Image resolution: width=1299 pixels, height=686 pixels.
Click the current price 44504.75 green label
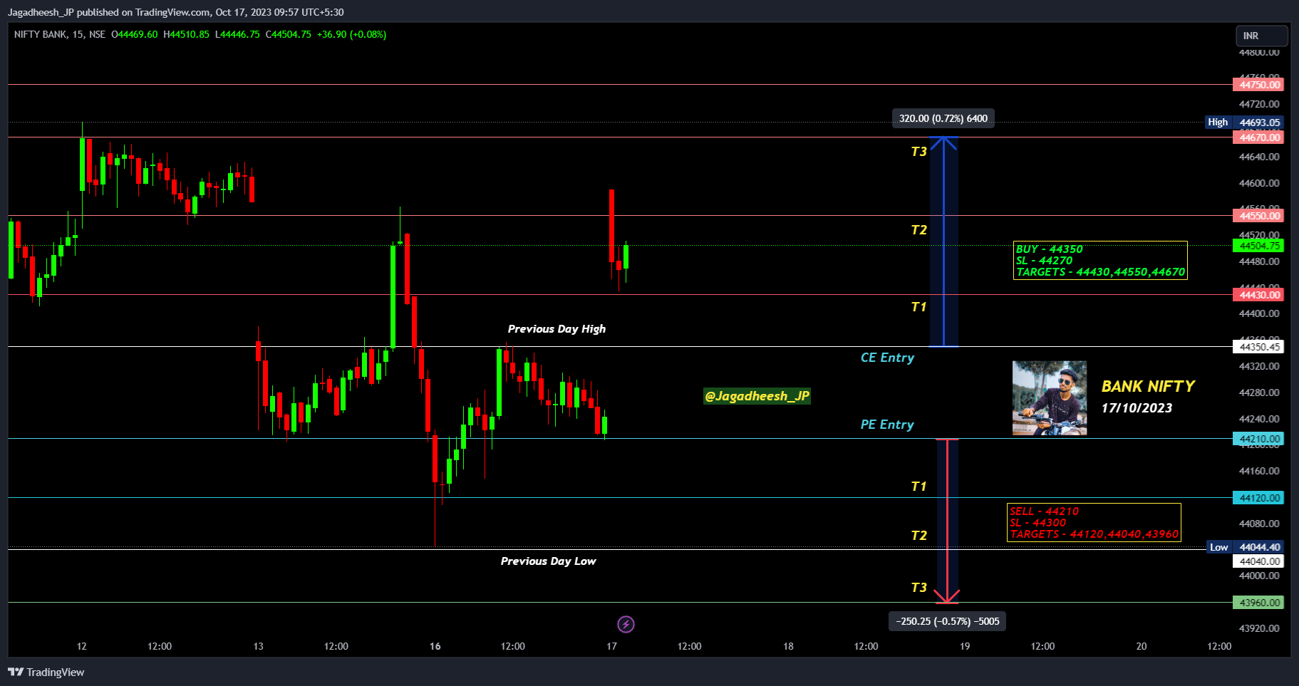[1258, 246]
